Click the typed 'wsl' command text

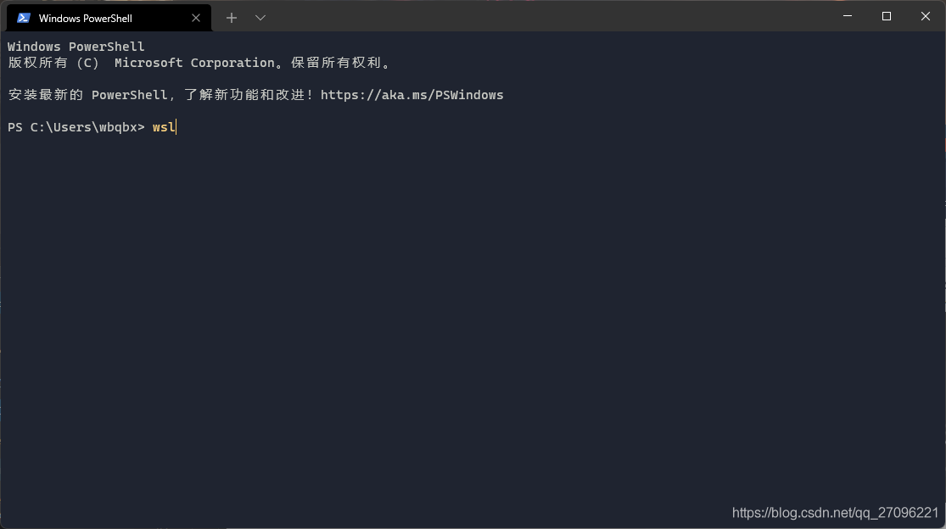[164, 127]
